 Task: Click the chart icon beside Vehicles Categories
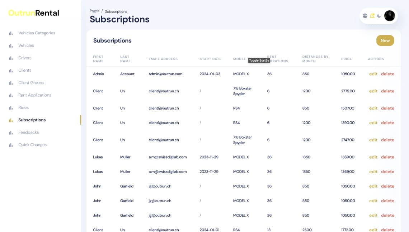(x=11, y=33)
